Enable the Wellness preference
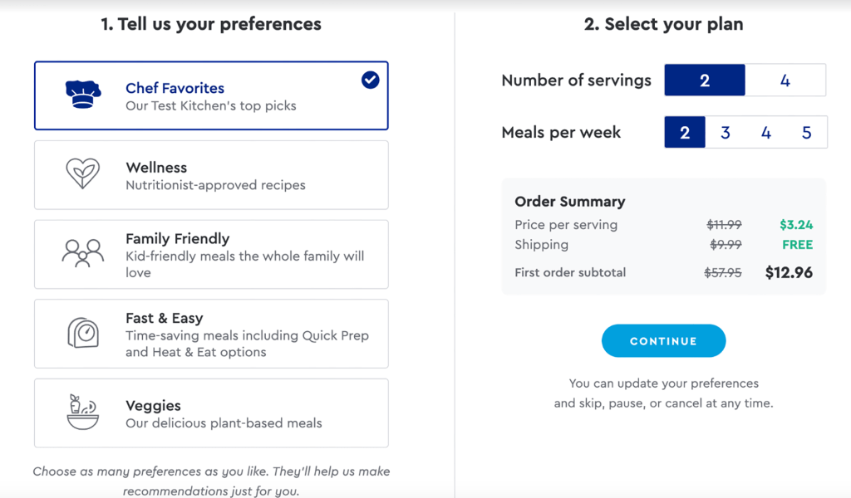The image size is (851, 498). point(210,174)
